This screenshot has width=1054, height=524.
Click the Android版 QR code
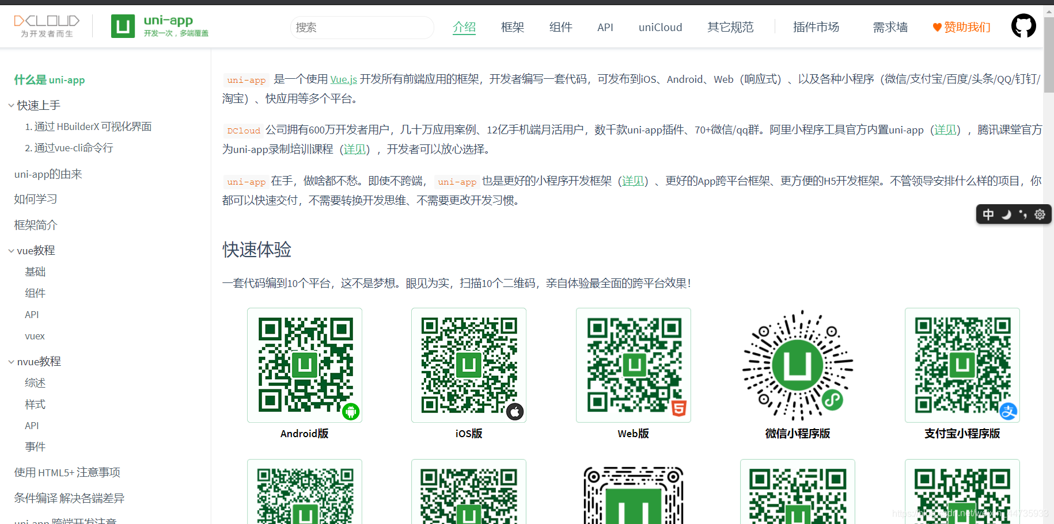[x=305, y=365]
